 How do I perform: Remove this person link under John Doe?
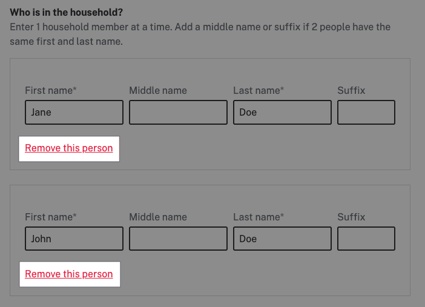69,274
